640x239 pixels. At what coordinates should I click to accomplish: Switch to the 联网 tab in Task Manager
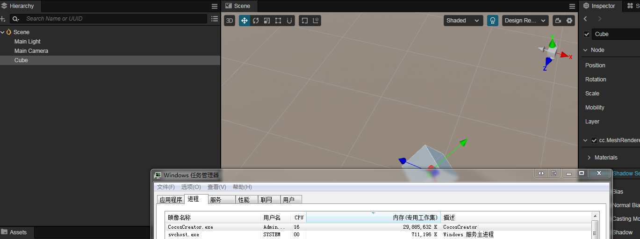(x=269, y=200)
